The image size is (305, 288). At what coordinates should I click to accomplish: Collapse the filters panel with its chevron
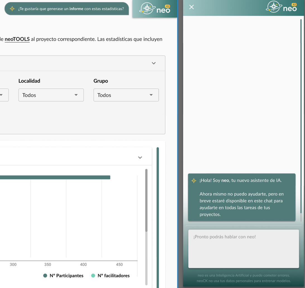(x=154, y=63)
